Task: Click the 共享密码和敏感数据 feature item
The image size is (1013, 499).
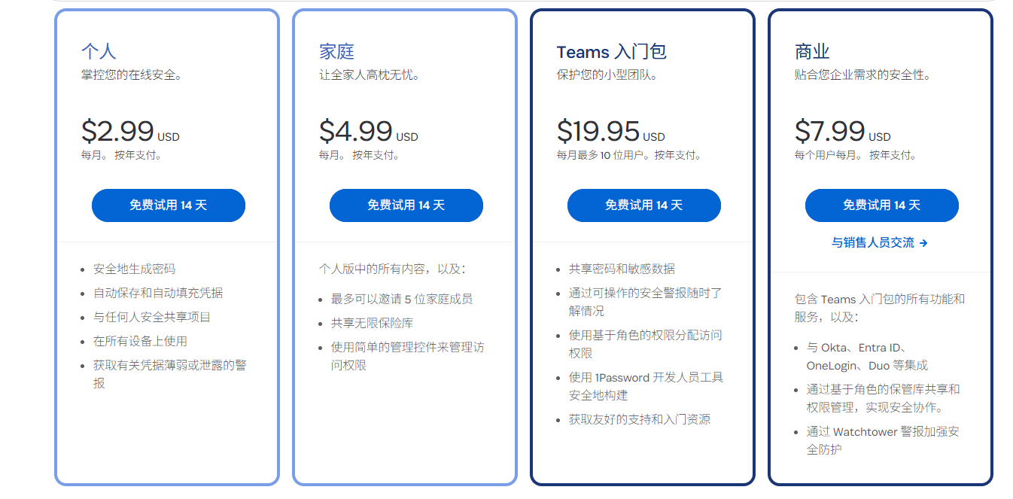Action: (x=622, y=269)
